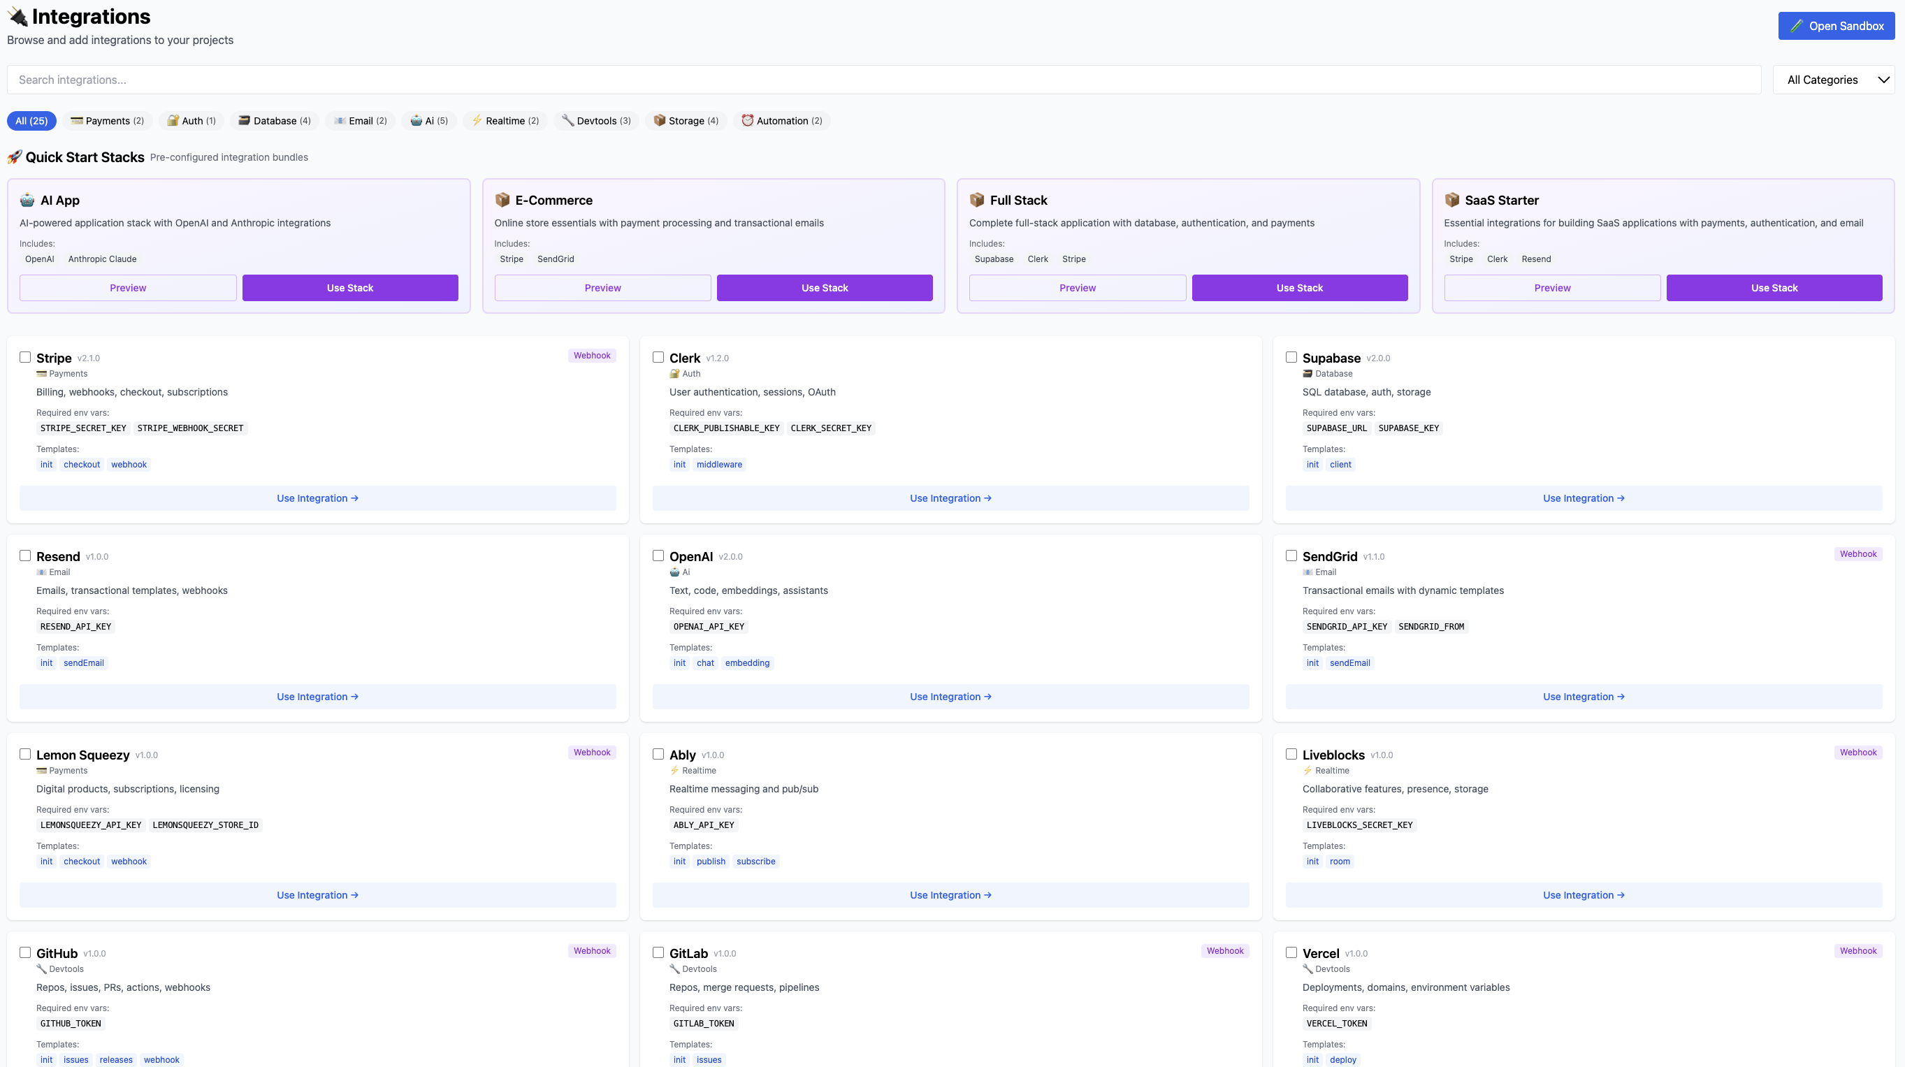
Task: Select the Auth (1) filter tab
Action: pos(191,120)
